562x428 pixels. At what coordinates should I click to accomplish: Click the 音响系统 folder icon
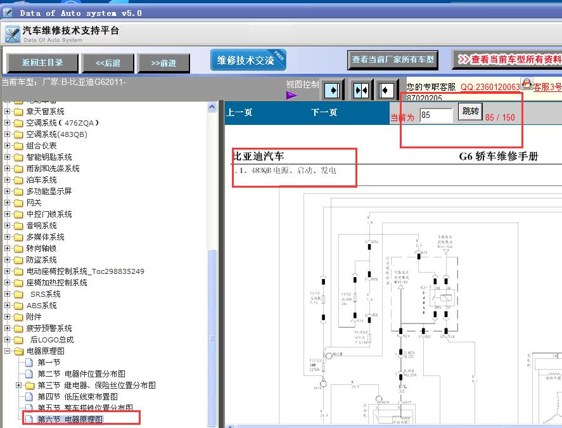pos(18,226)
